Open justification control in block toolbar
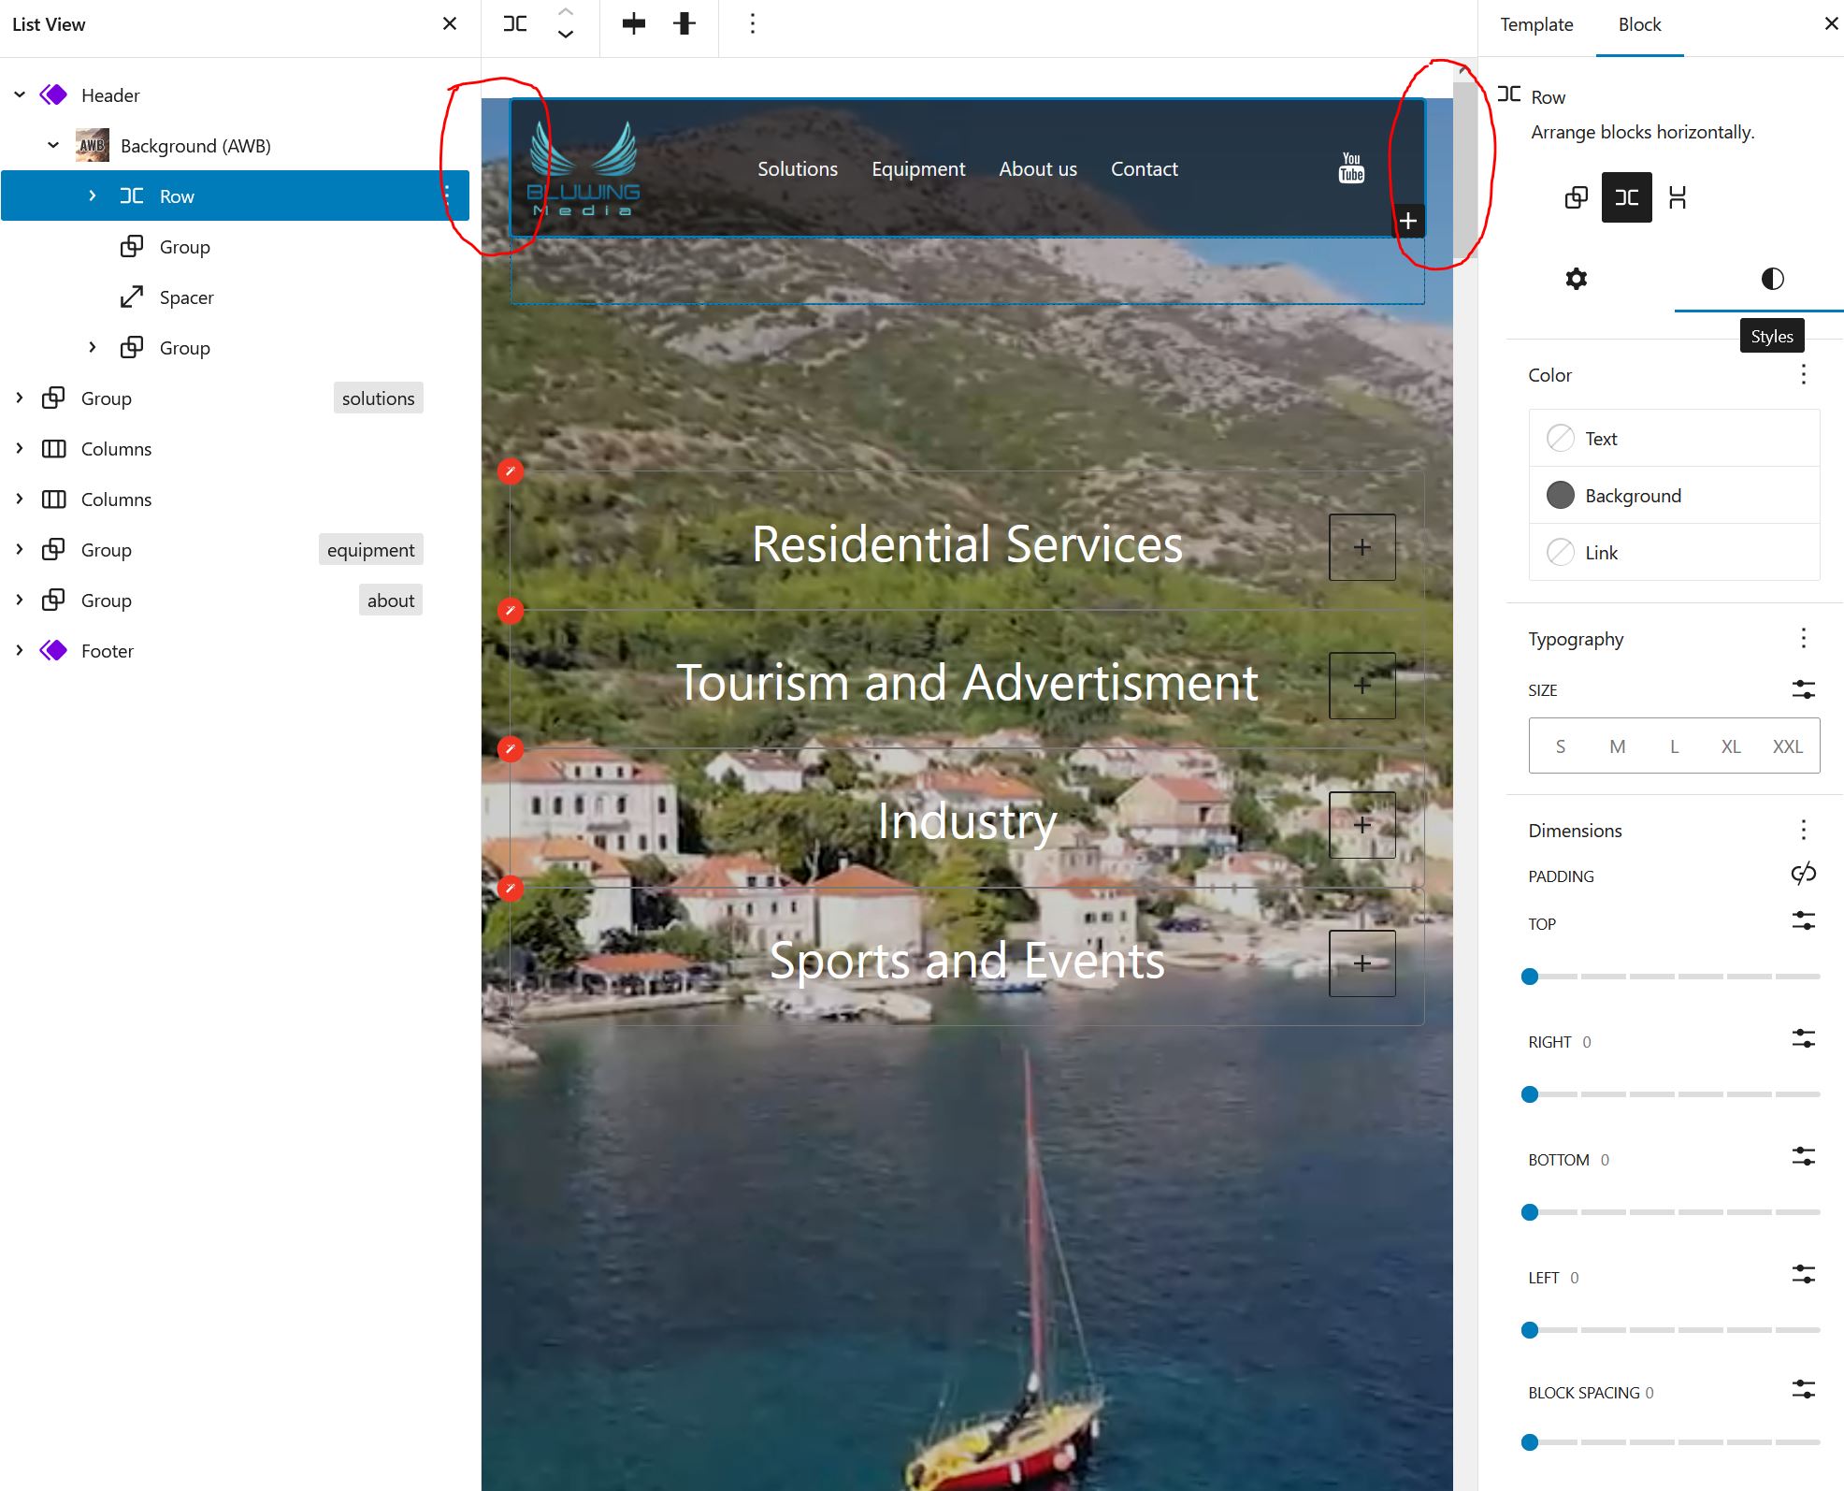Image resolution: width=1844 pixels, height=1491 pixels. point(634,23)
